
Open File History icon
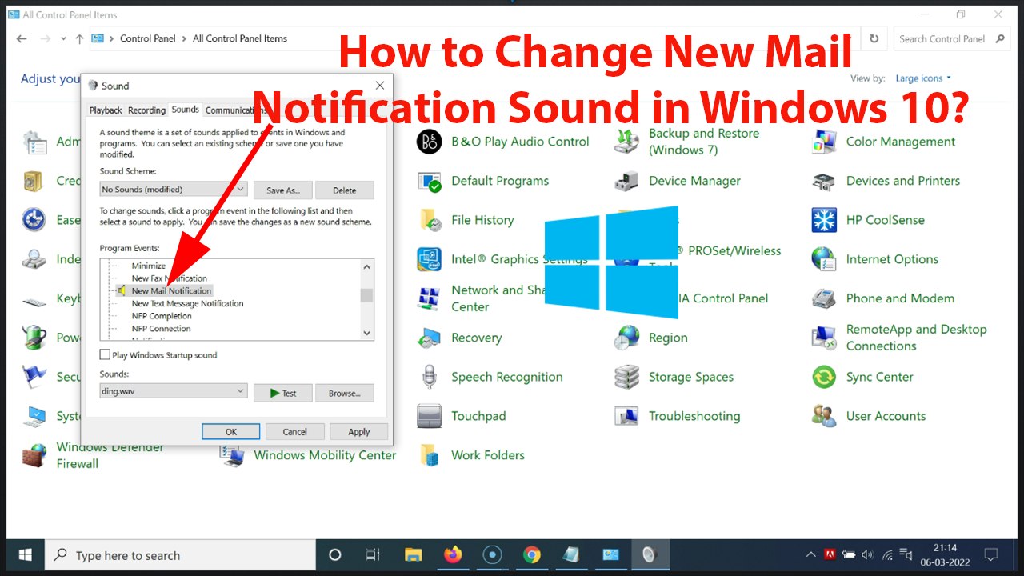430,220
